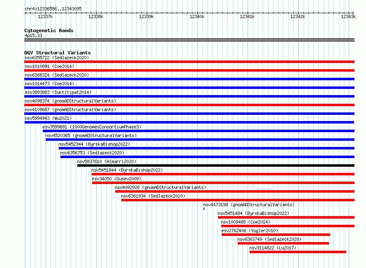Click the 4p15.33 band label
This screenshot has height=268, width=366.
33,35
